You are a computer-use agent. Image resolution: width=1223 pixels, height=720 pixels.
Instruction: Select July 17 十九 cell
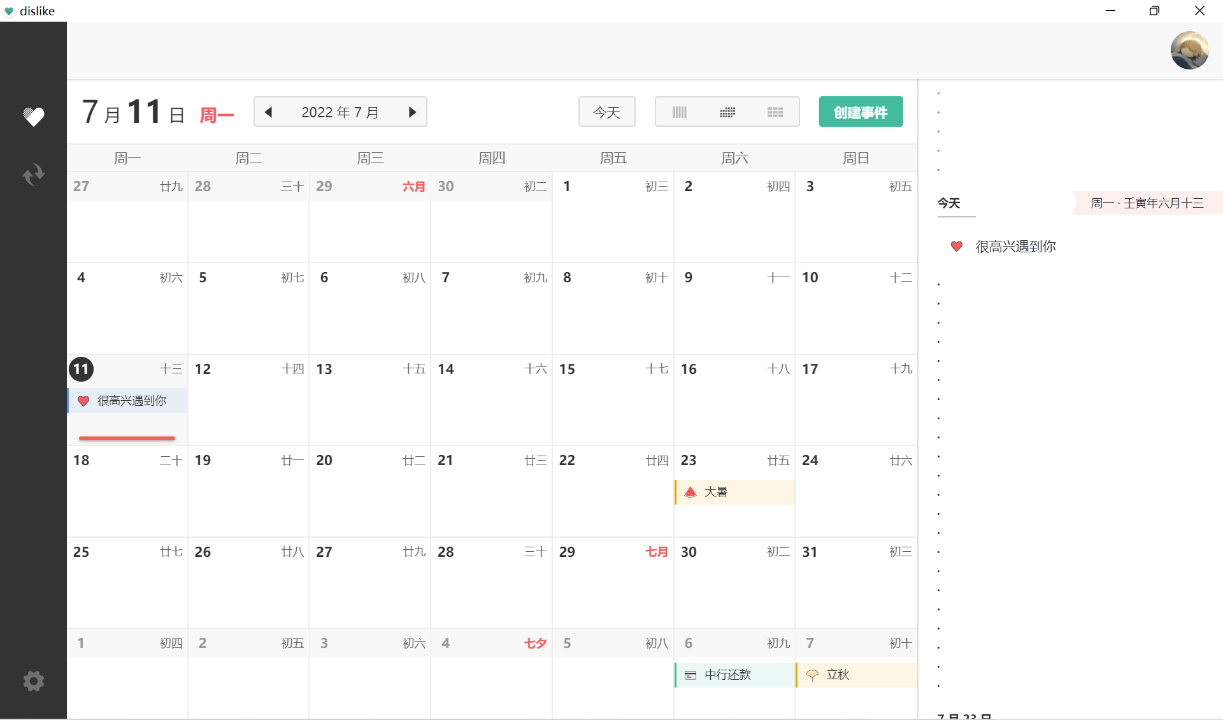click(856, 400)
